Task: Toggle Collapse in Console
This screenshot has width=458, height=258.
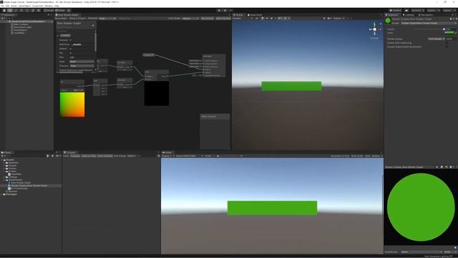Action: [x=75, y=156]
